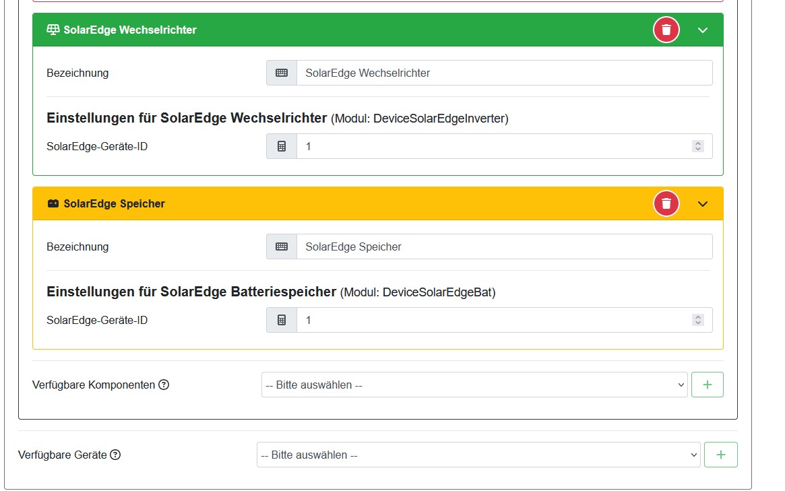This screenshot has width=785, height=491.
Task: Add selected component with plus button
Action: coord(707,385)
